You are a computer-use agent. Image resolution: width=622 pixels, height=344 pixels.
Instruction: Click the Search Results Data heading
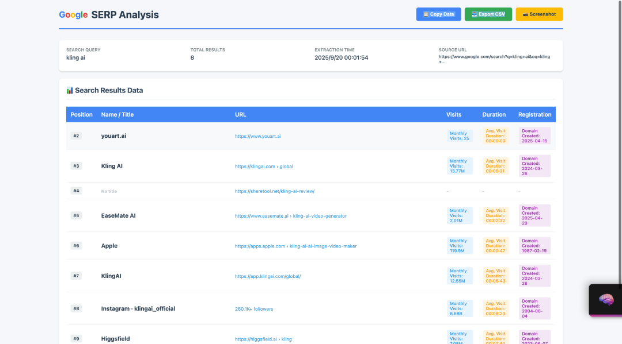[109, 91]
